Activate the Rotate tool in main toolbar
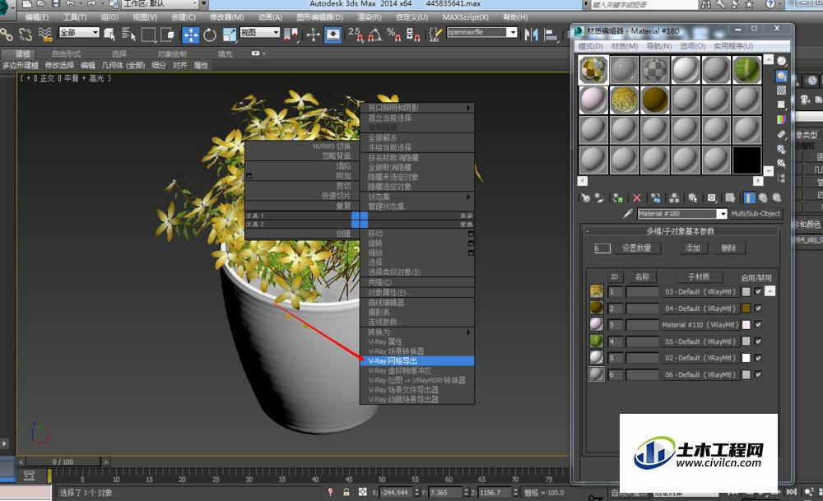The height and width of the screenshot is (501, 823). click(209, 35)
